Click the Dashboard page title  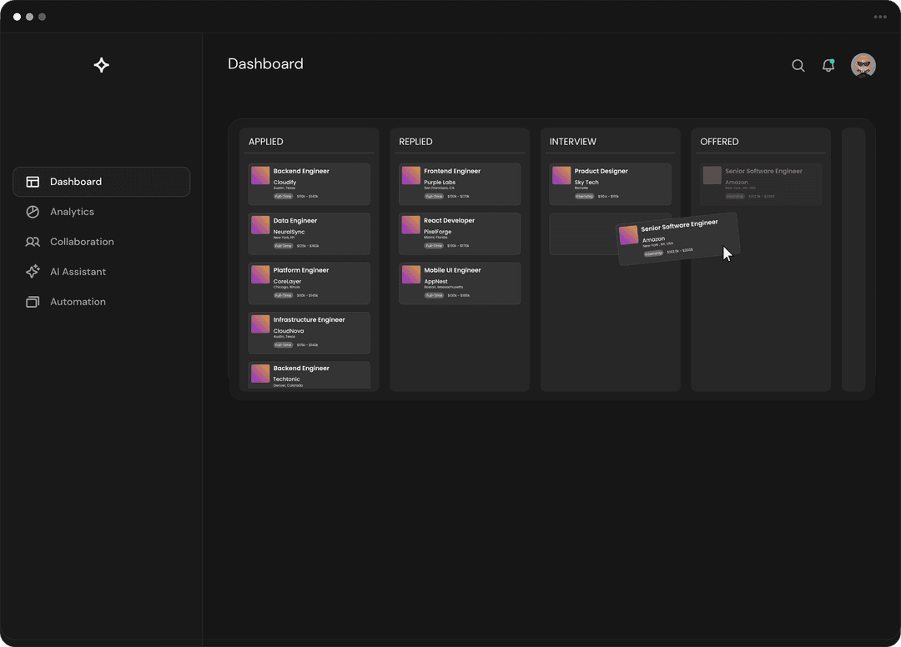265,63
